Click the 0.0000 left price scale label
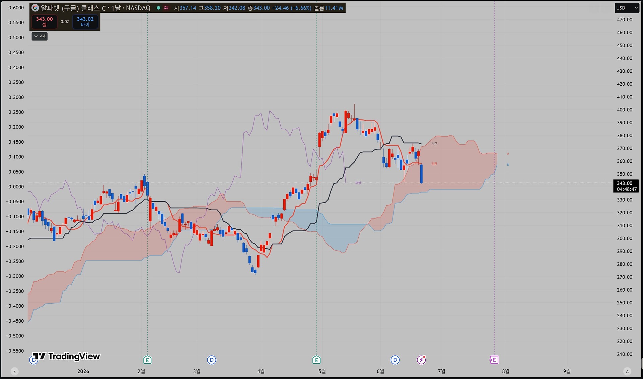 pos(16,186)
